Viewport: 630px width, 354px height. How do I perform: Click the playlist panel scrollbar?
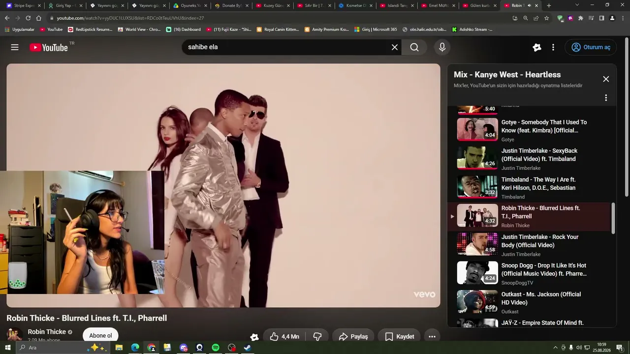click(x=613, y=218)
